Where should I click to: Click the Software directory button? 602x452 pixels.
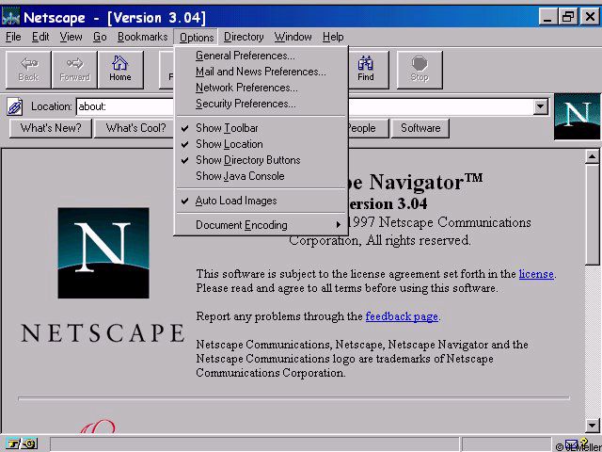[420, 128]
